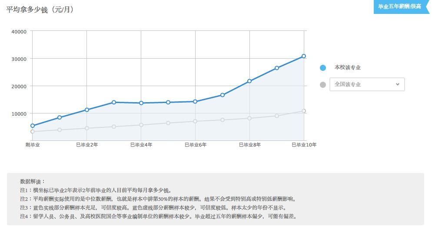Click the 毕业五年薪酬:很高 banner tag
This screenshot has height=230, width=432.
[401, 7]
